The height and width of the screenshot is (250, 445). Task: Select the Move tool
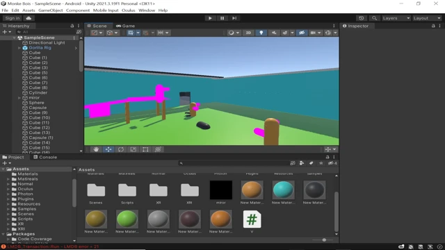click(x=108, y=149)
